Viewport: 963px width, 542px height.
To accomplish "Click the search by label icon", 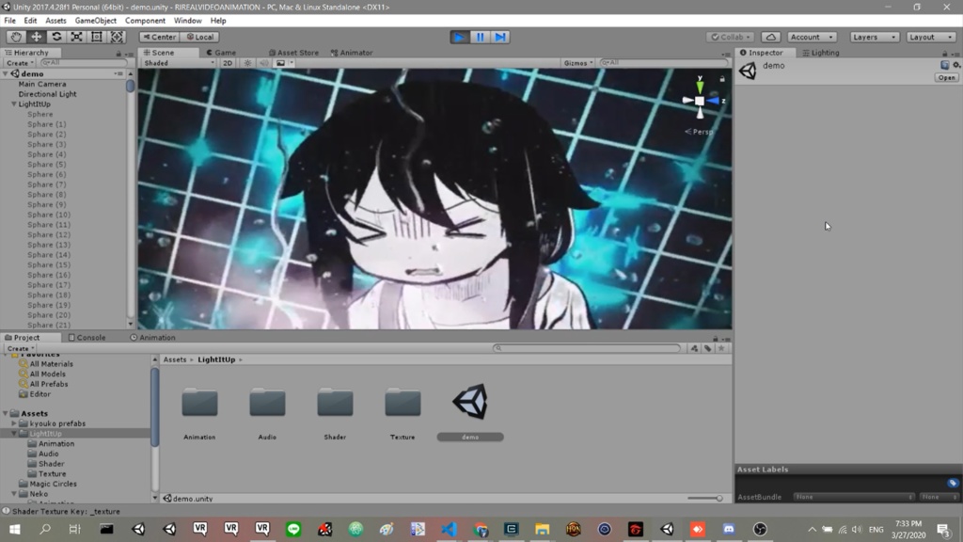I will 707,348.
